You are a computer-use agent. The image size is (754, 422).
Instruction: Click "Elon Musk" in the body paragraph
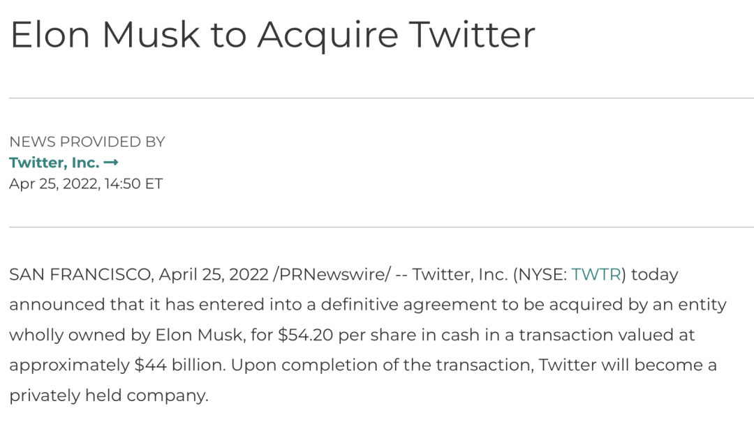[207, 335]
